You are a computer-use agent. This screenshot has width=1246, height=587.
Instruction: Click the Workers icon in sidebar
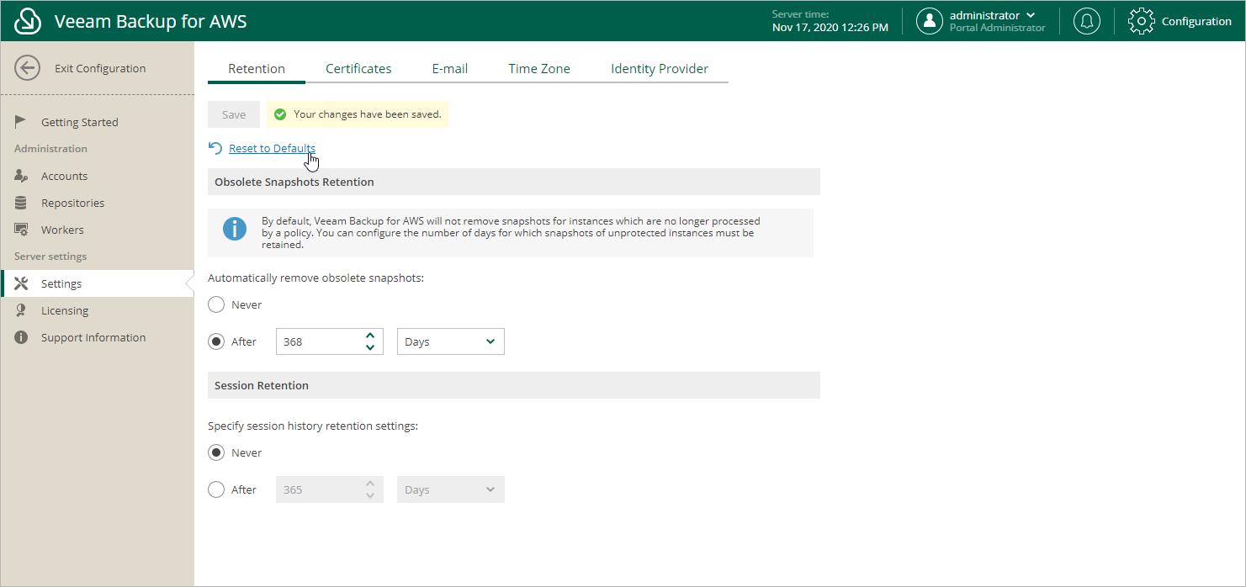[22, 230]
